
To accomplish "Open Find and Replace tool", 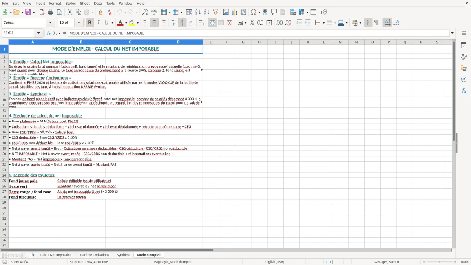I will pos(145,12).
